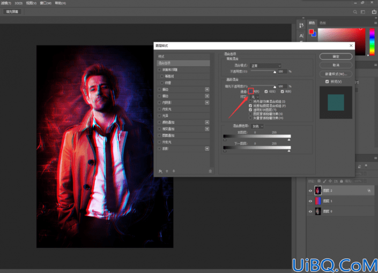This screenshot has width=378, height=273.
Task: Open the Character panel icon (A|)
Action: tap(301, 36)
